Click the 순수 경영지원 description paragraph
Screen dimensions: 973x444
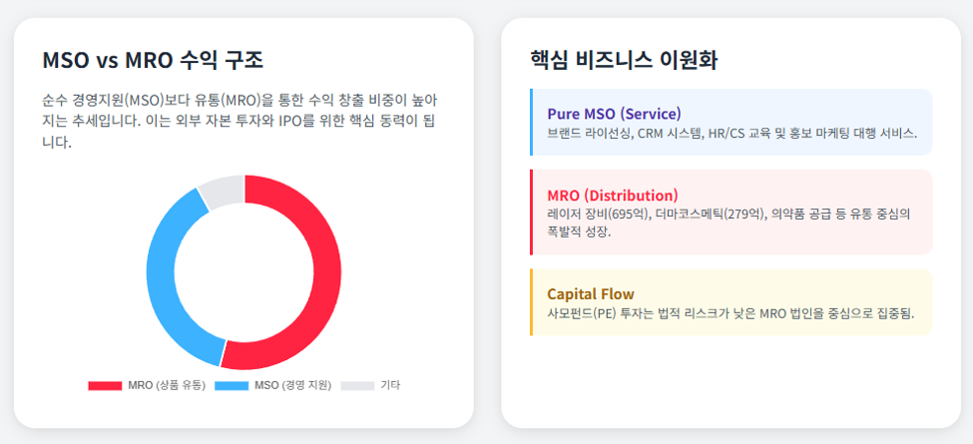pos(241,122)
